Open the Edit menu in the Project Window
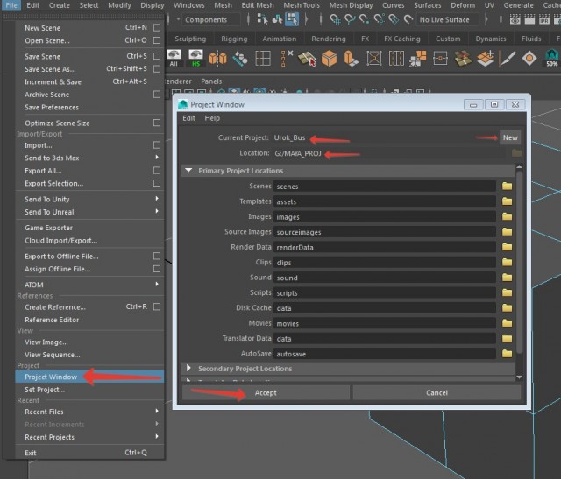561x479 pixels. (188, 118)
